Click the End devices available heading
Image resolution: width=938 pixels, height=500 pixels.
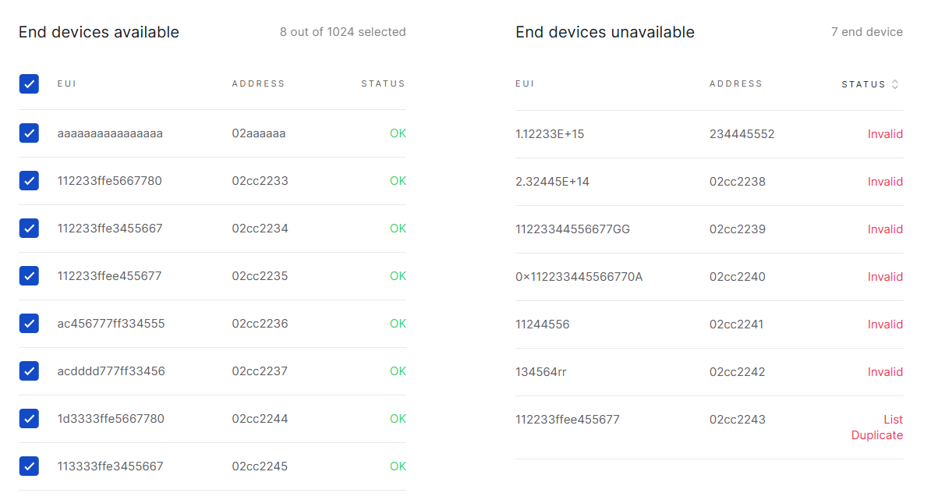coord(98,32)
